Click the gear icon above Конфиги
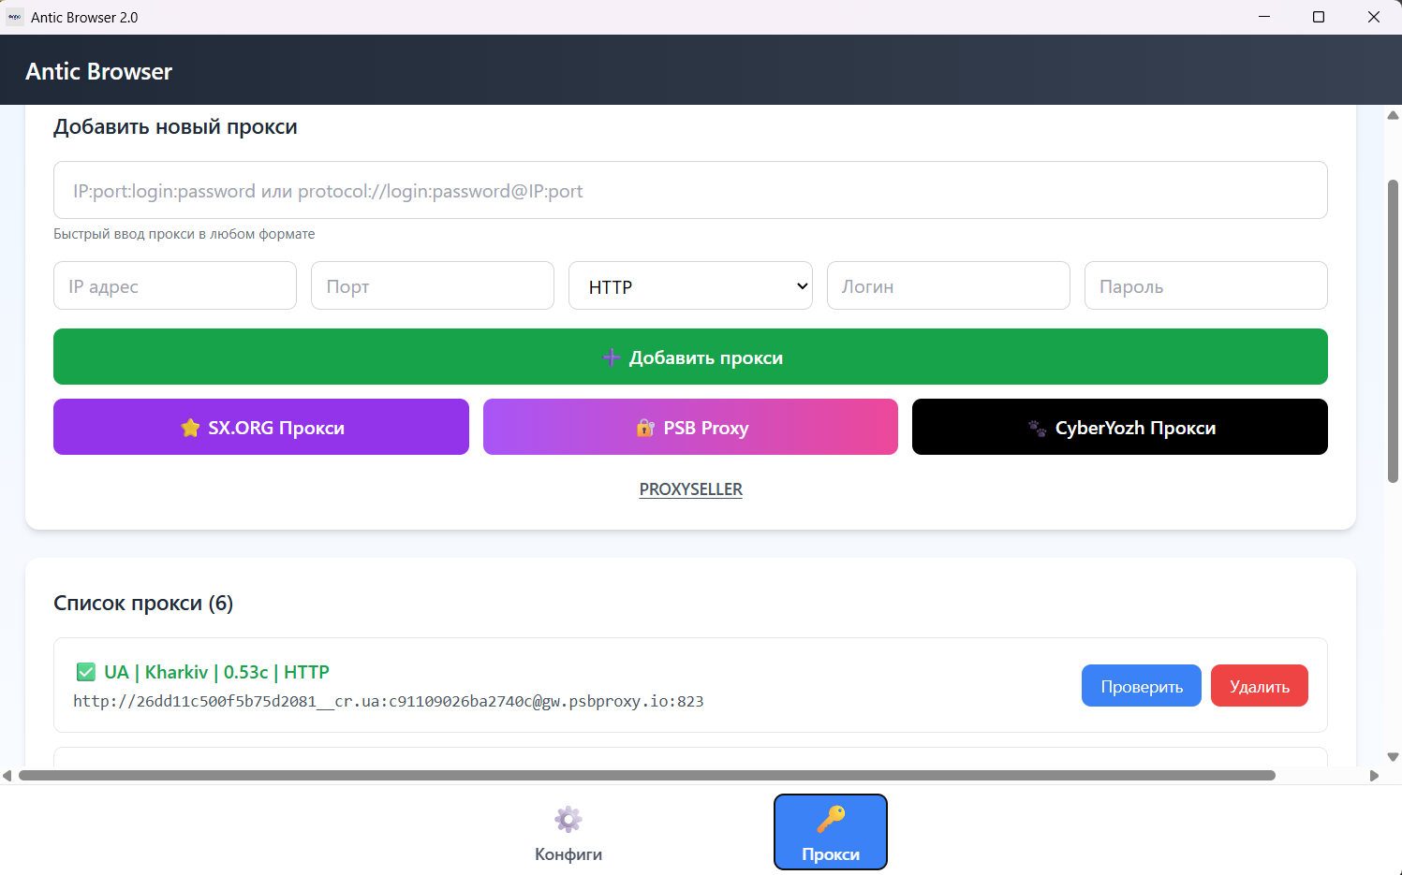The image size is (1402, 875). [x=568, y=820]
